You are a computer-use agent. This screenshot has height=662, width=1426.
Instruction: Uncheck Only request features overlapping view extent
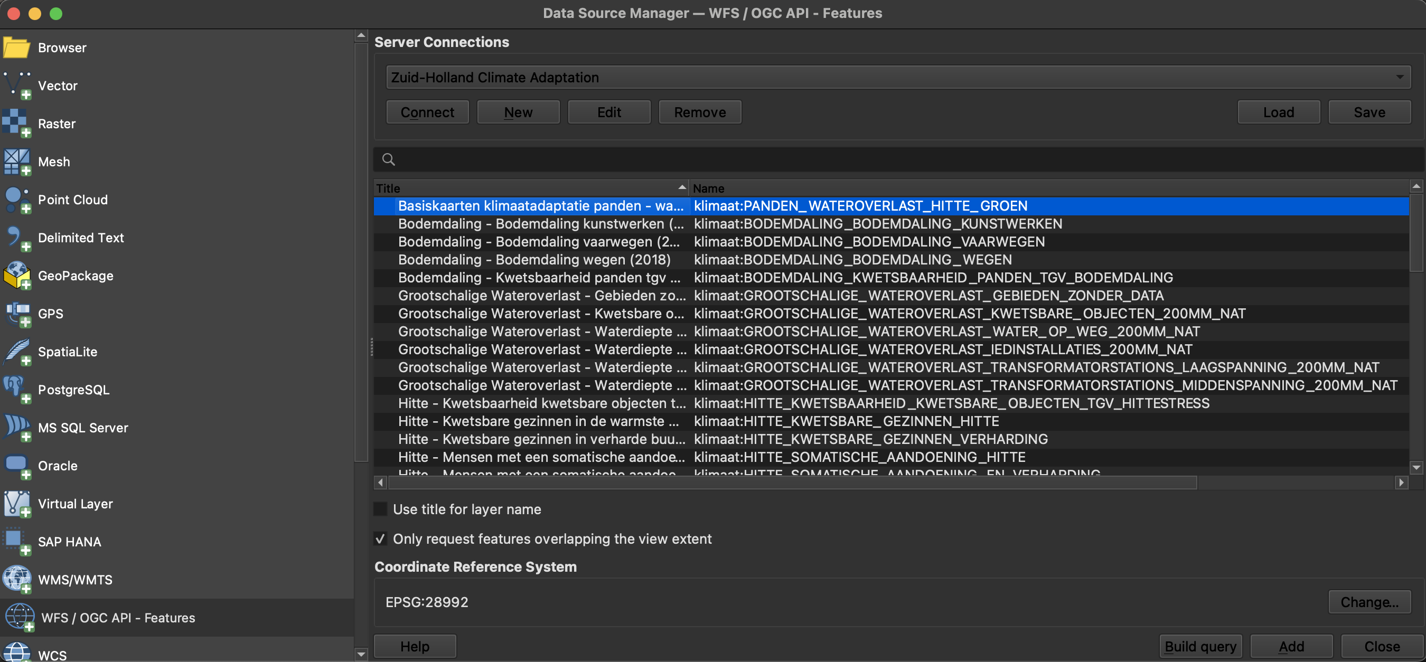point(380,538)
